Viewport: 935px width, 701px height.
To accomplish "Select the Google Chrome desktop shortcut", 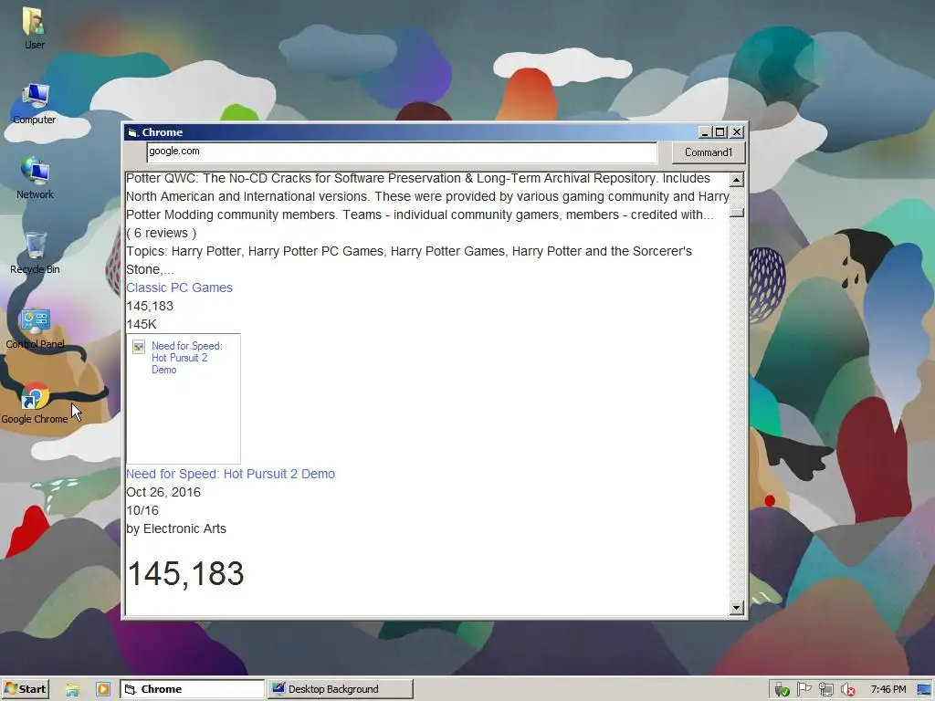I will 35,403.
